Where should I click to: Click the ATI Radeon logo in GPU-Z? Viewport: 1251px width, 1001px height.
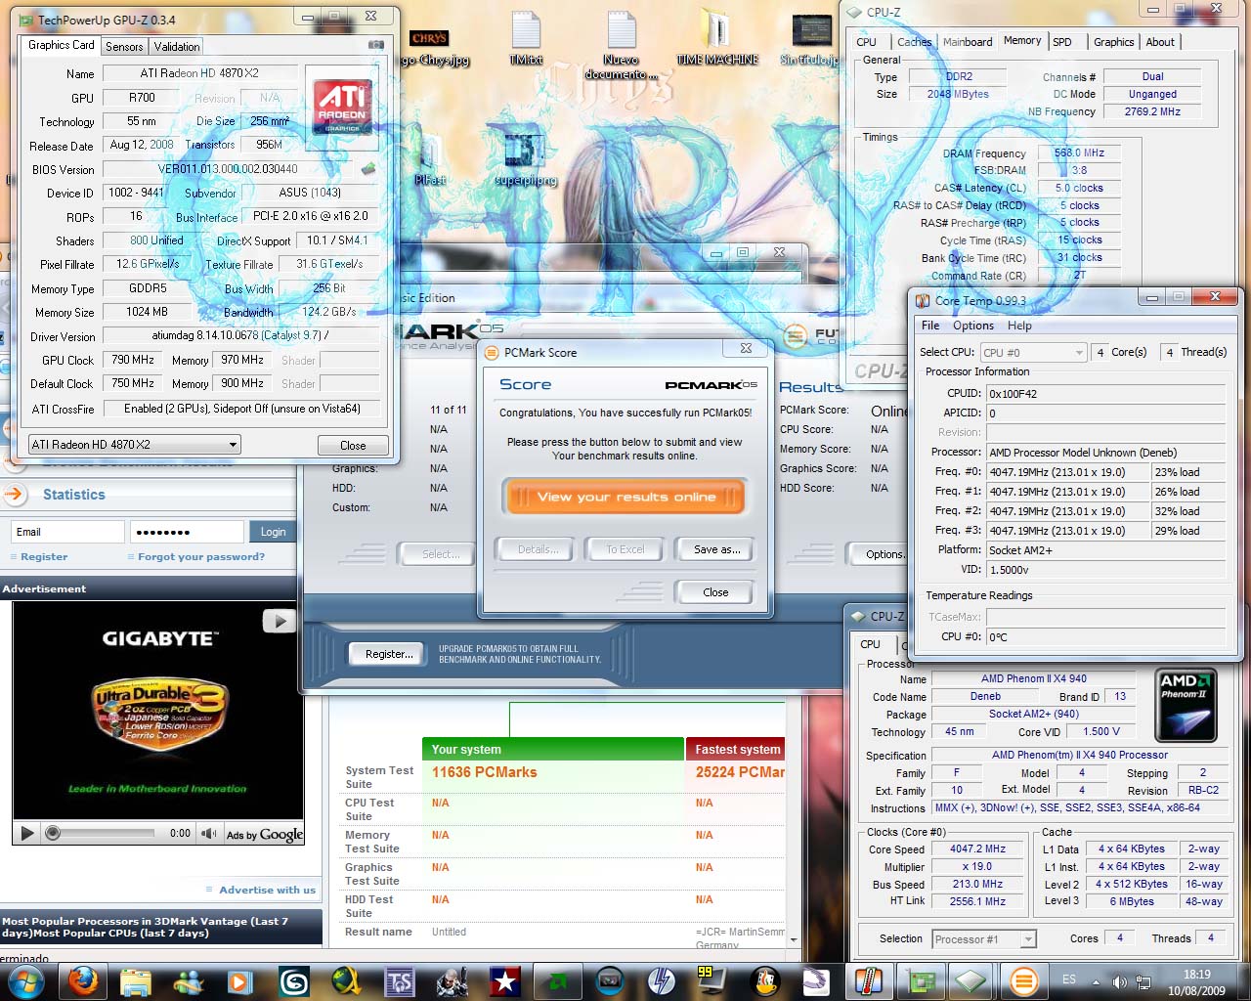(342, 107)
